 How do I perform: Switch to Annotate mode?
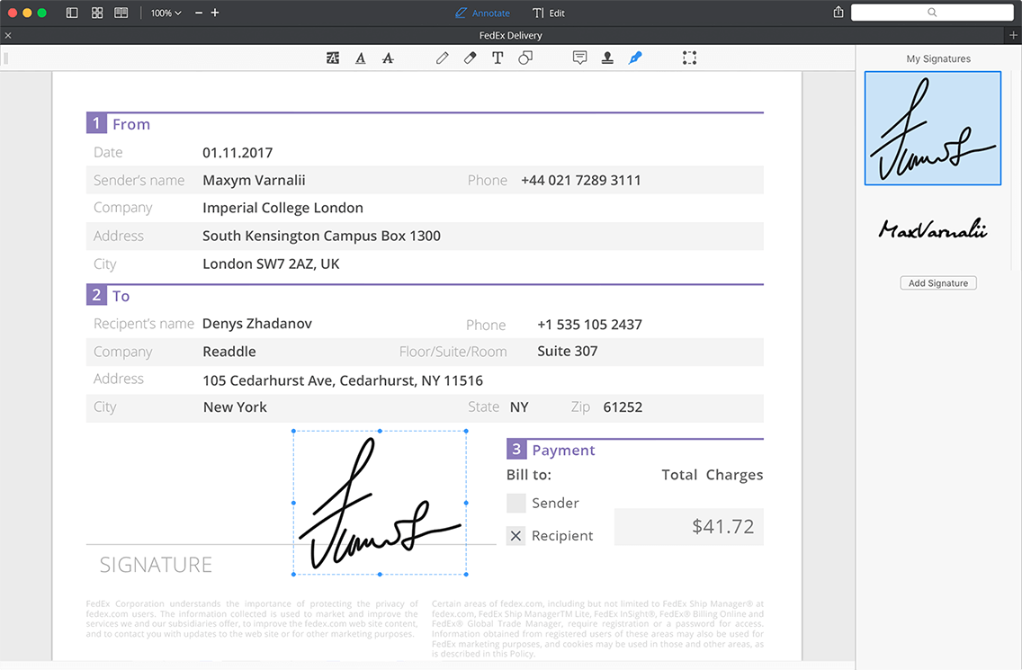coord(482,13)
